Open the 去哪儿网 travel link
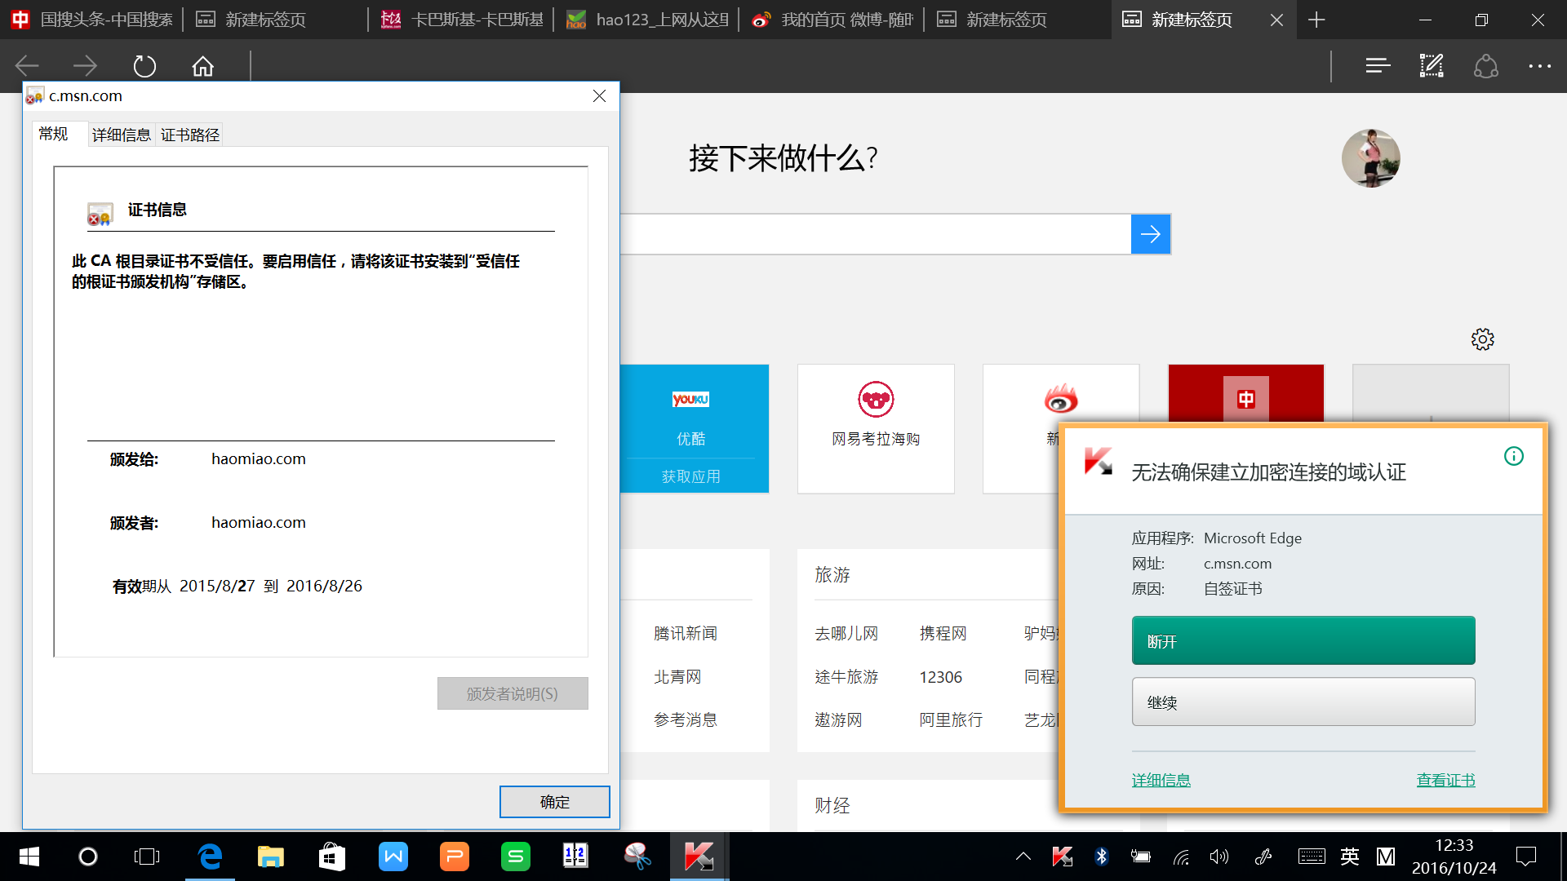Viewport: 1567px width, 881px height. click(846, 634)
